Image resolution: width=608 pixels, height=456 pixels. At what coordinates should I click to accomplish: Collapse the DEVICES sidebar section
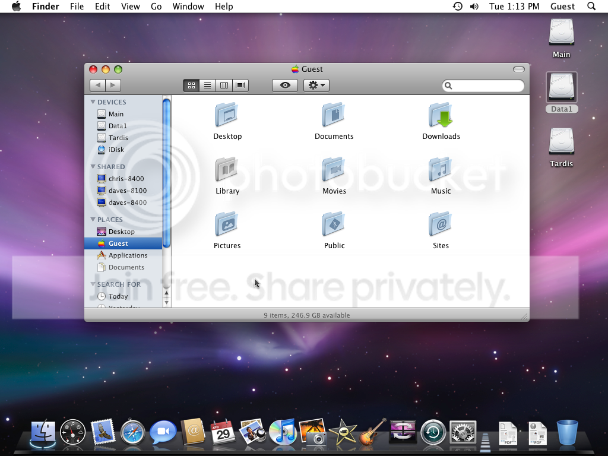(x=93, y=102)
